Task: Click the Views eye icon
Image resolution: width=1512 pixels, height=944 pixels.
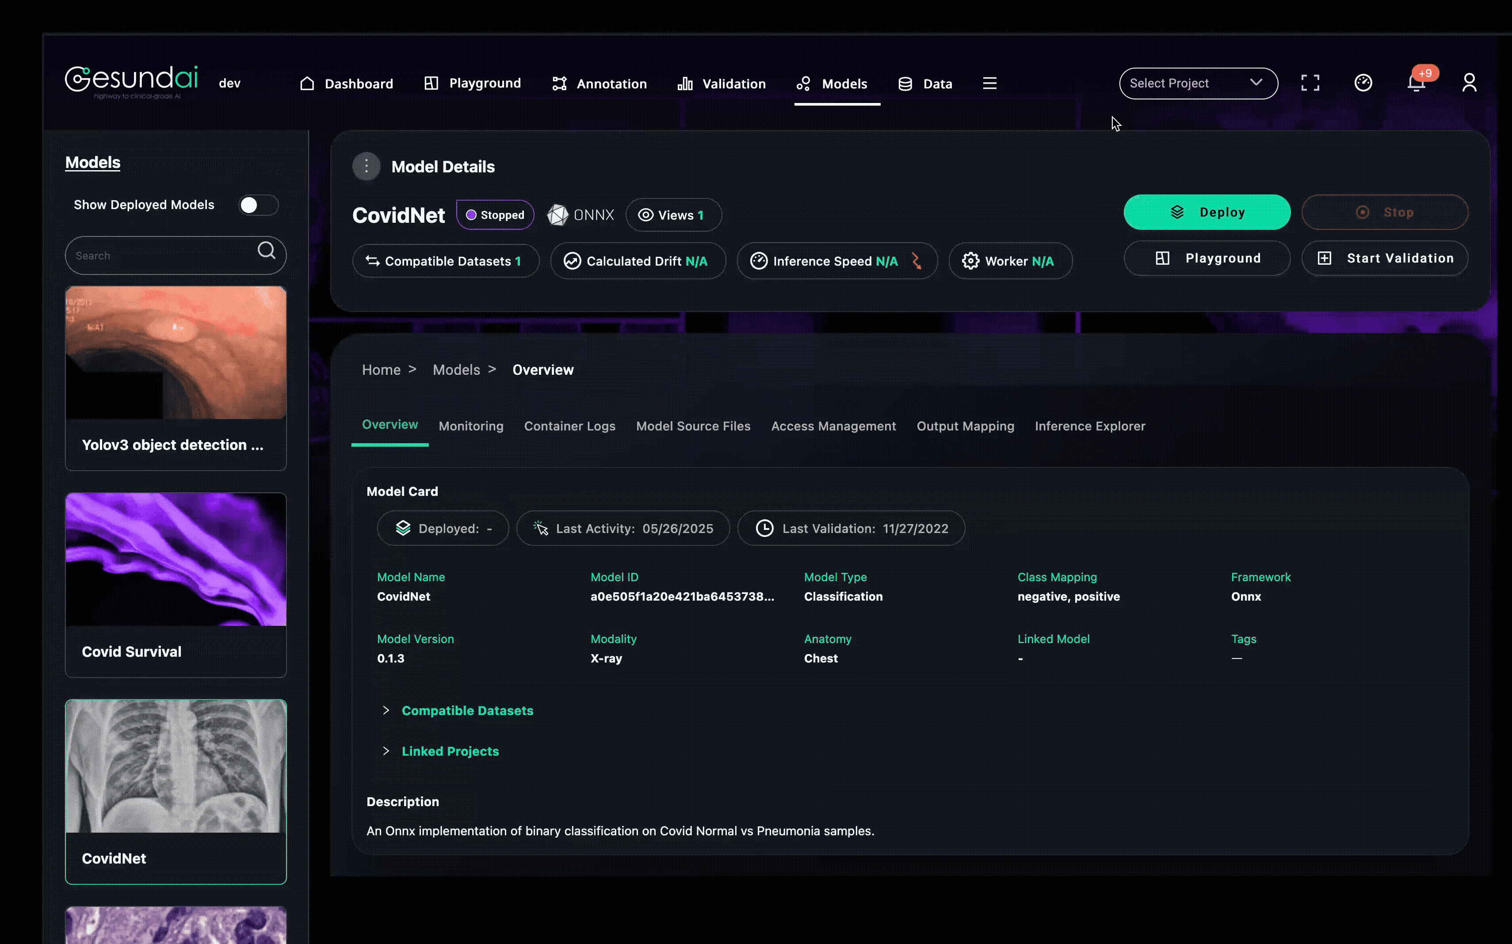Action: 646,215
